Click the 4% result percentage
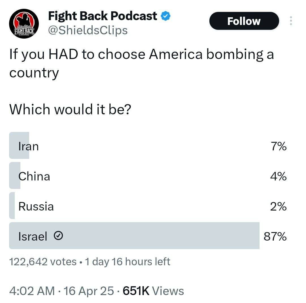Image resolution: width=306 pixels, height=303 pixels. 278,177
